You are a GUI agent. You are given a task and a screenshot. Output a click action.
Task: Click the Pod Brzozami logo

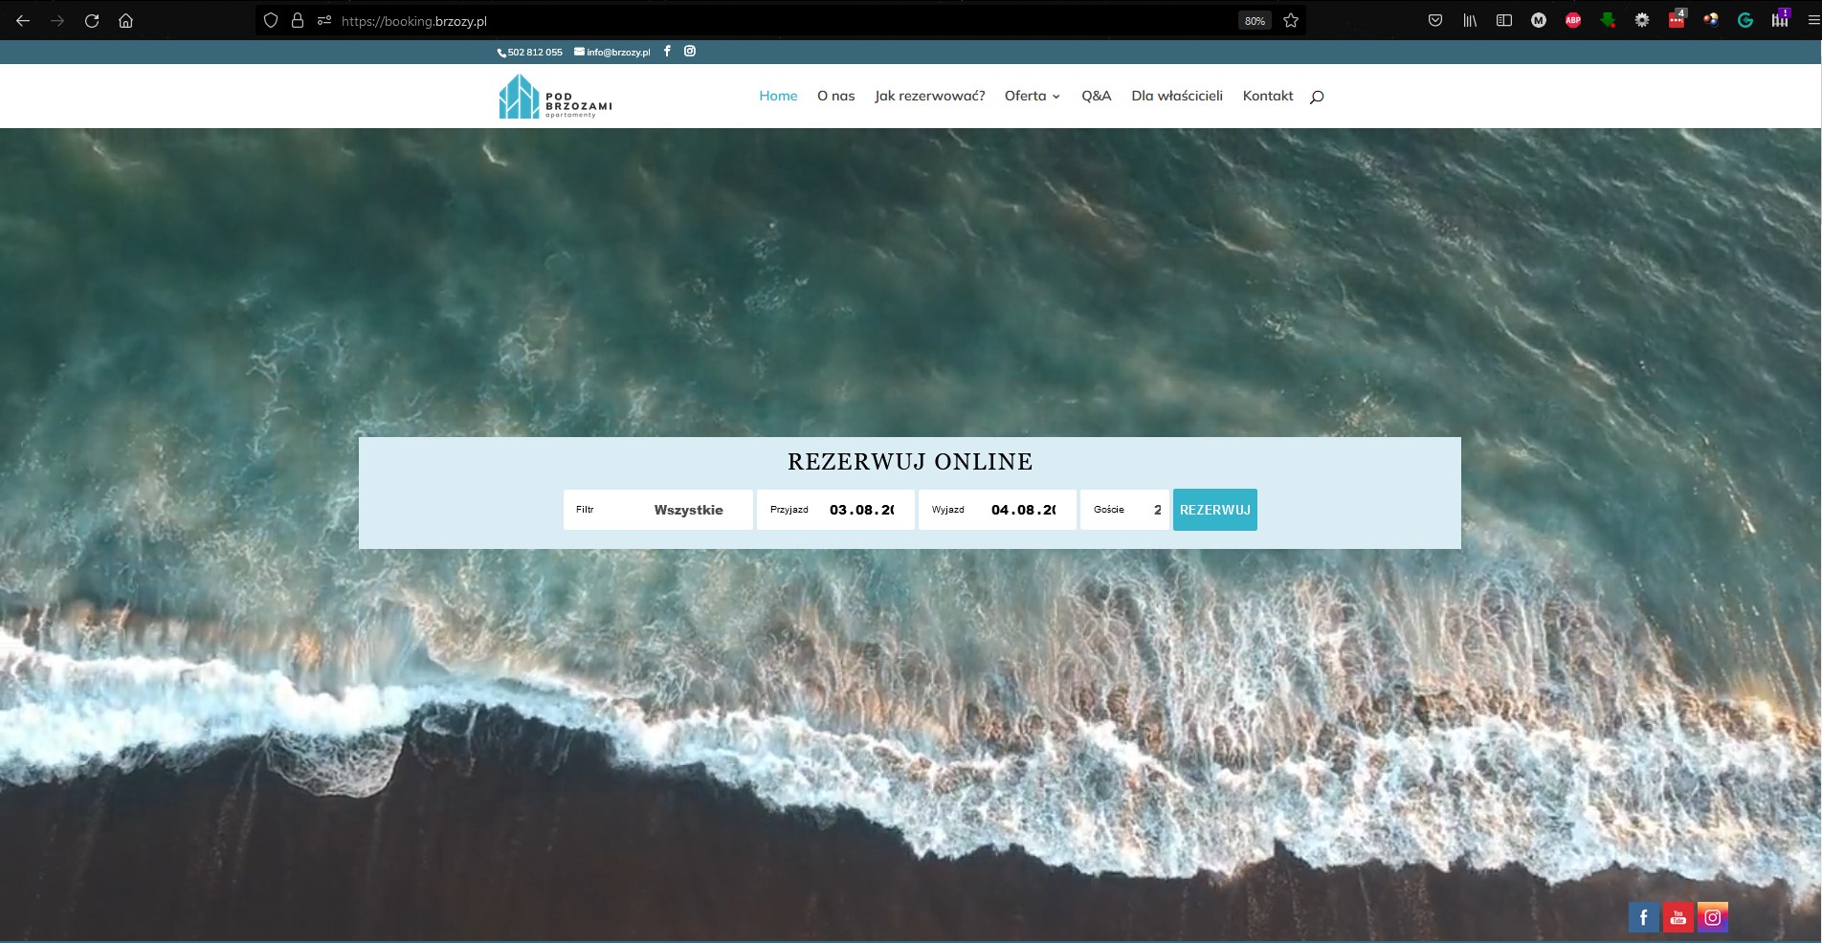point(555,97)
